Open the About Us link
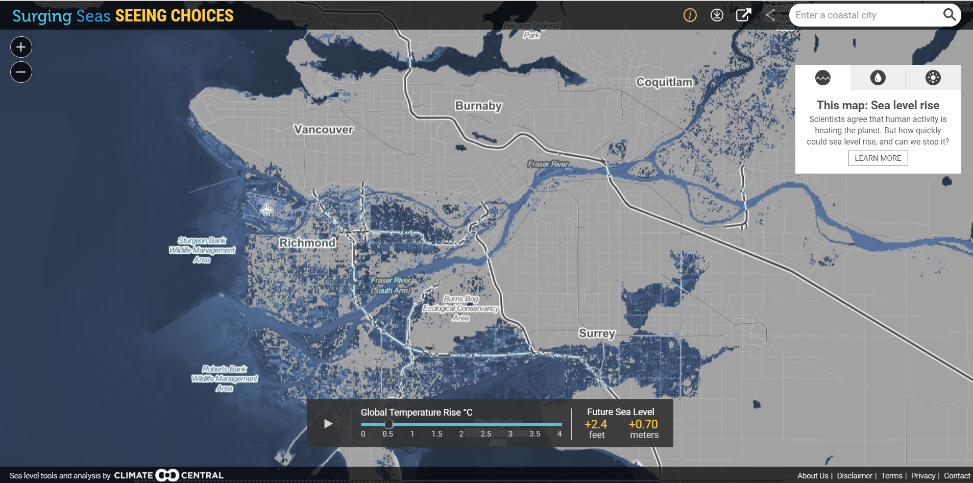The image size is (973, 483). pos(813,476)
